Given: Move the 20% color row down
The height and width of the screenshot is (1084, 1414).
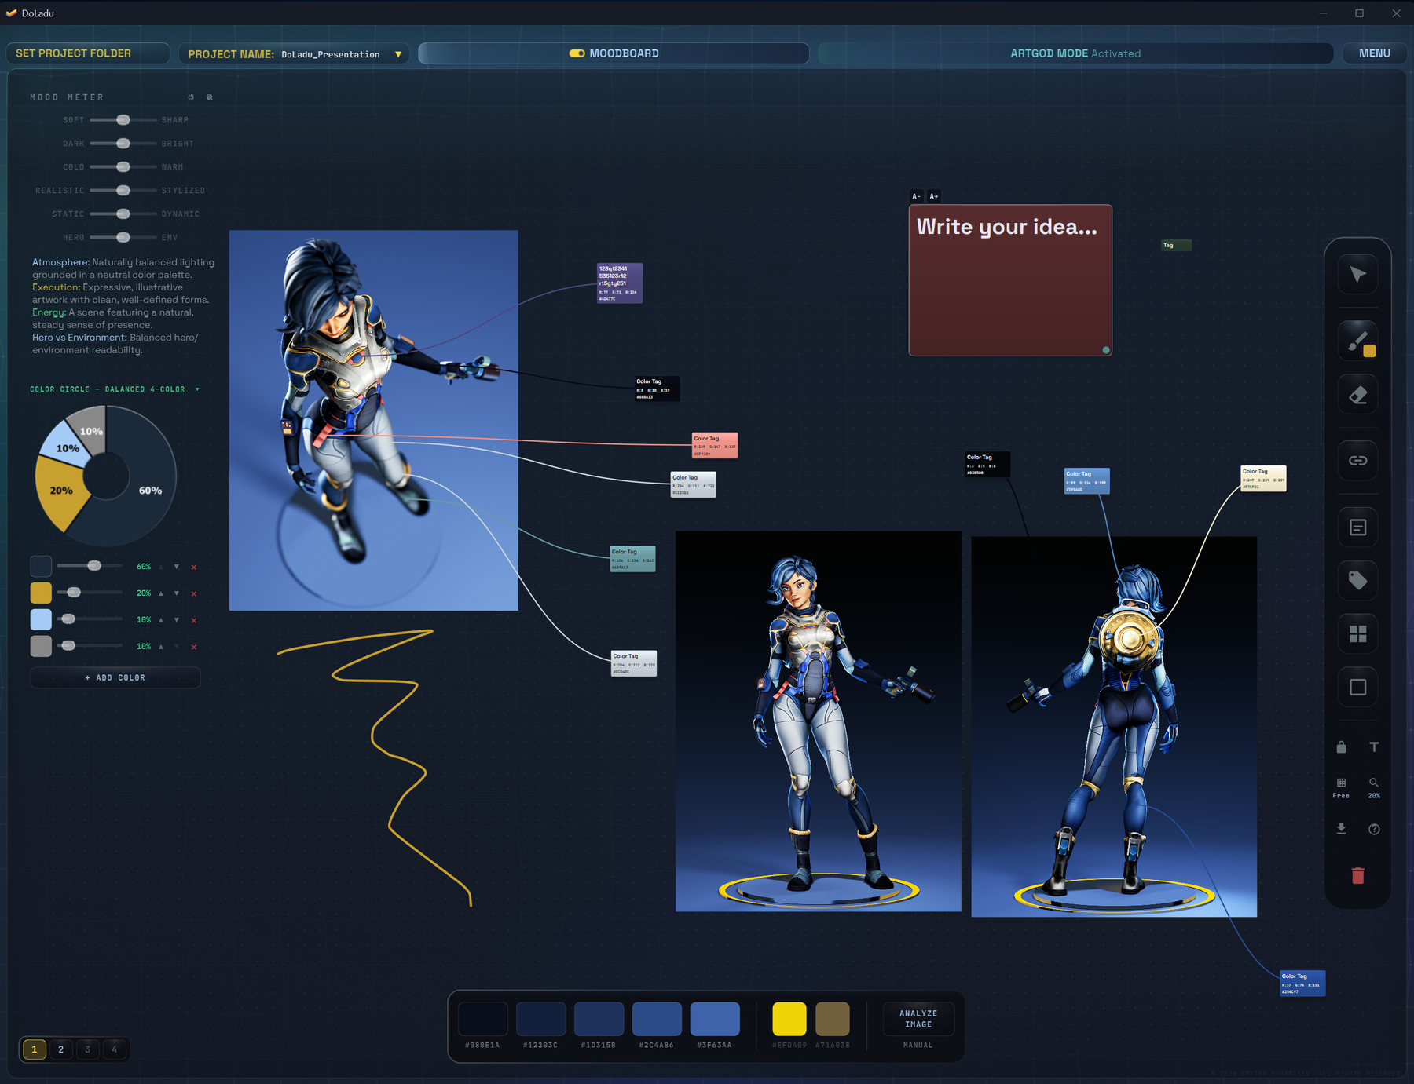Looking at the screenshot, I should pos(177,593).
